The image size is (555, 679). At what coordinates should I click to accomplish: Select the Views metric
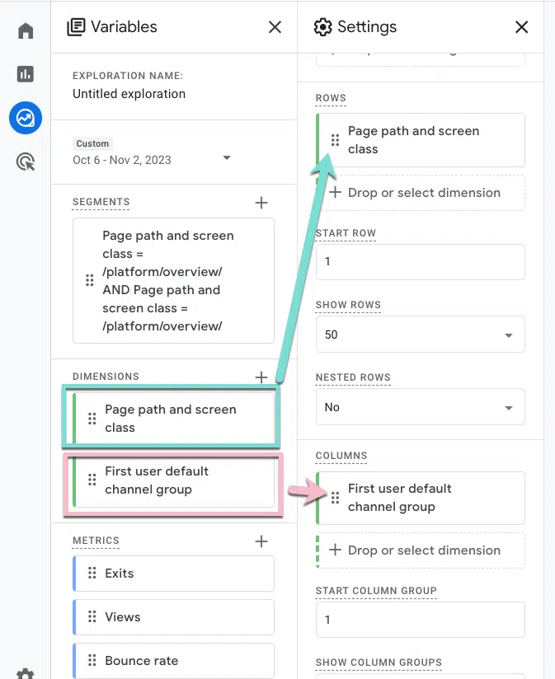[173, 617]
